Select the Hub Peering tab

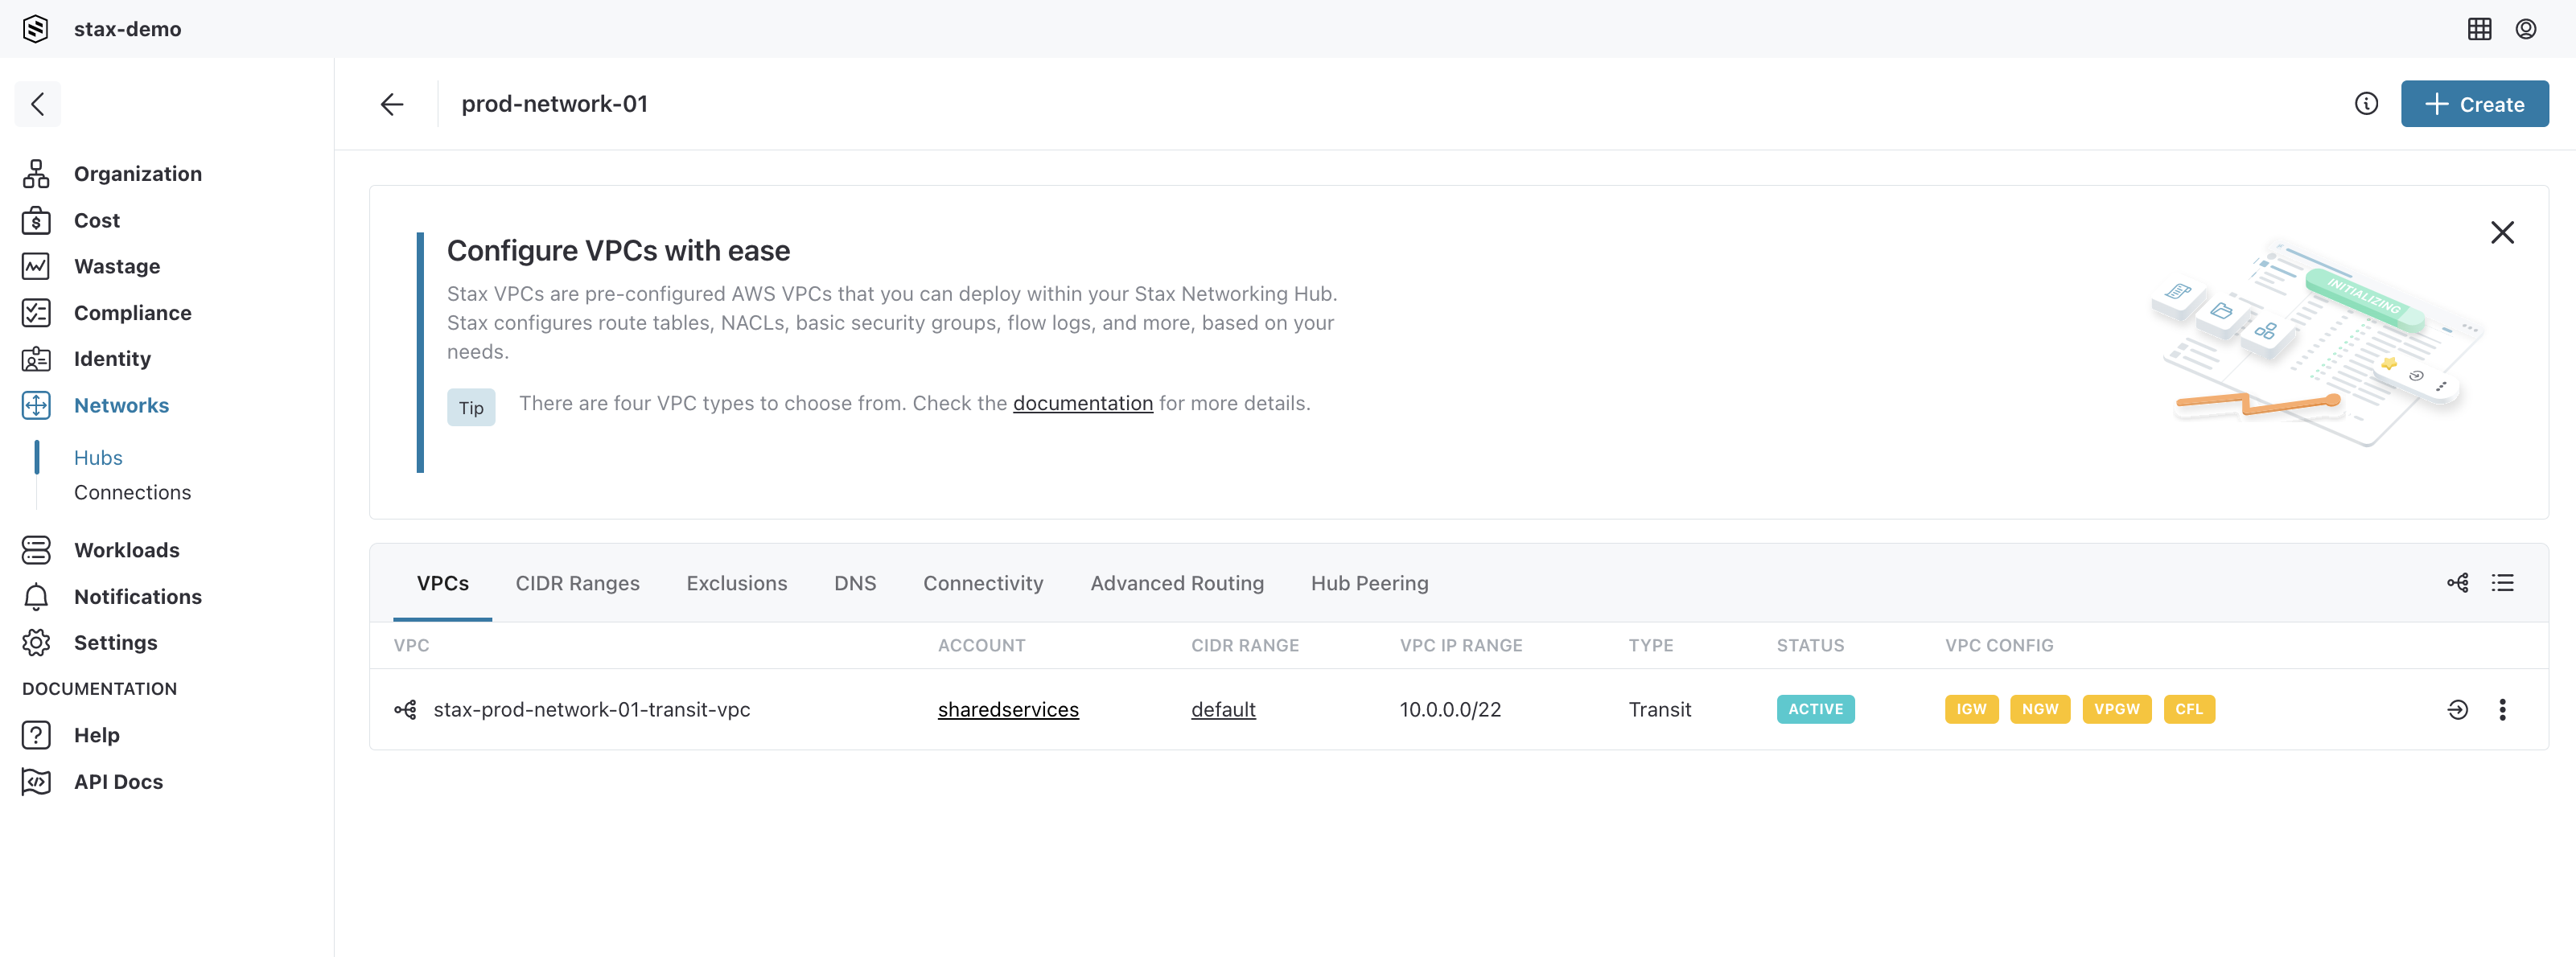(1370, 583)
